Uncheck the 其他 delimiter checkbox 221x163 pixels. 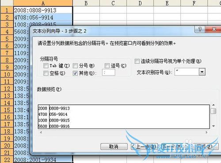[x=75, y=73]
